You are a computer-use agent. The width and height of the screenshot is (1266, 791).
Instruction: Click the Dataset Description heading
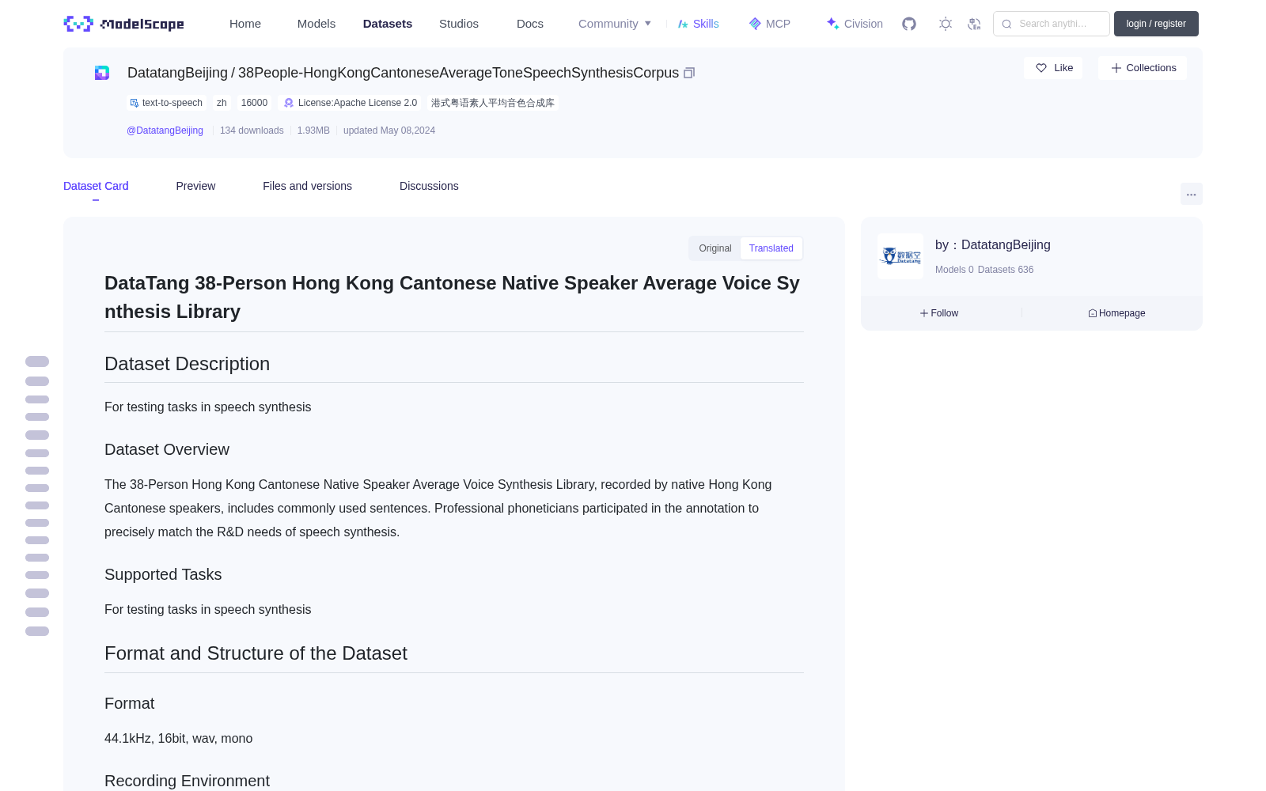point(187,364)
